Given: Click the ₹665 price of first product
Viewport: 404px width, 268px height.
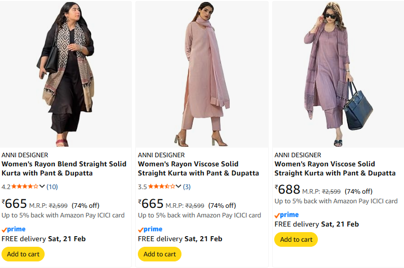Looking at the screenshot, I should pos(15,204).
